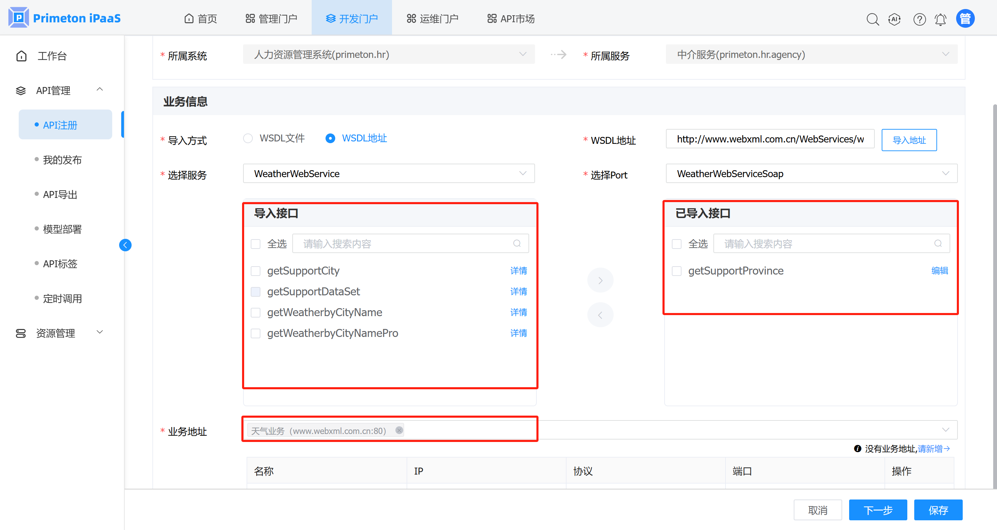Switch to the 运维门户 tab

coord(433,19)
